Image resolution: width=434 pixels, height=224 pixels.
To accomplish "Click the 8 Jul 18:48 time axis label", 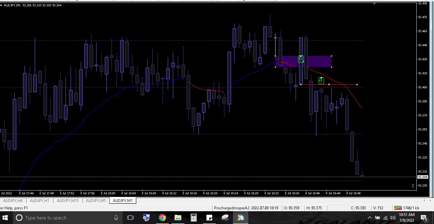I will point(353,193).
